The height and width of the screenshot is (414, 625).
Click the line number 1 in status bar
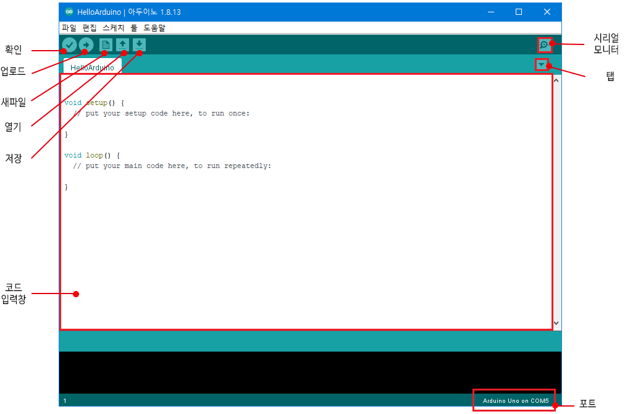point(65,401)
